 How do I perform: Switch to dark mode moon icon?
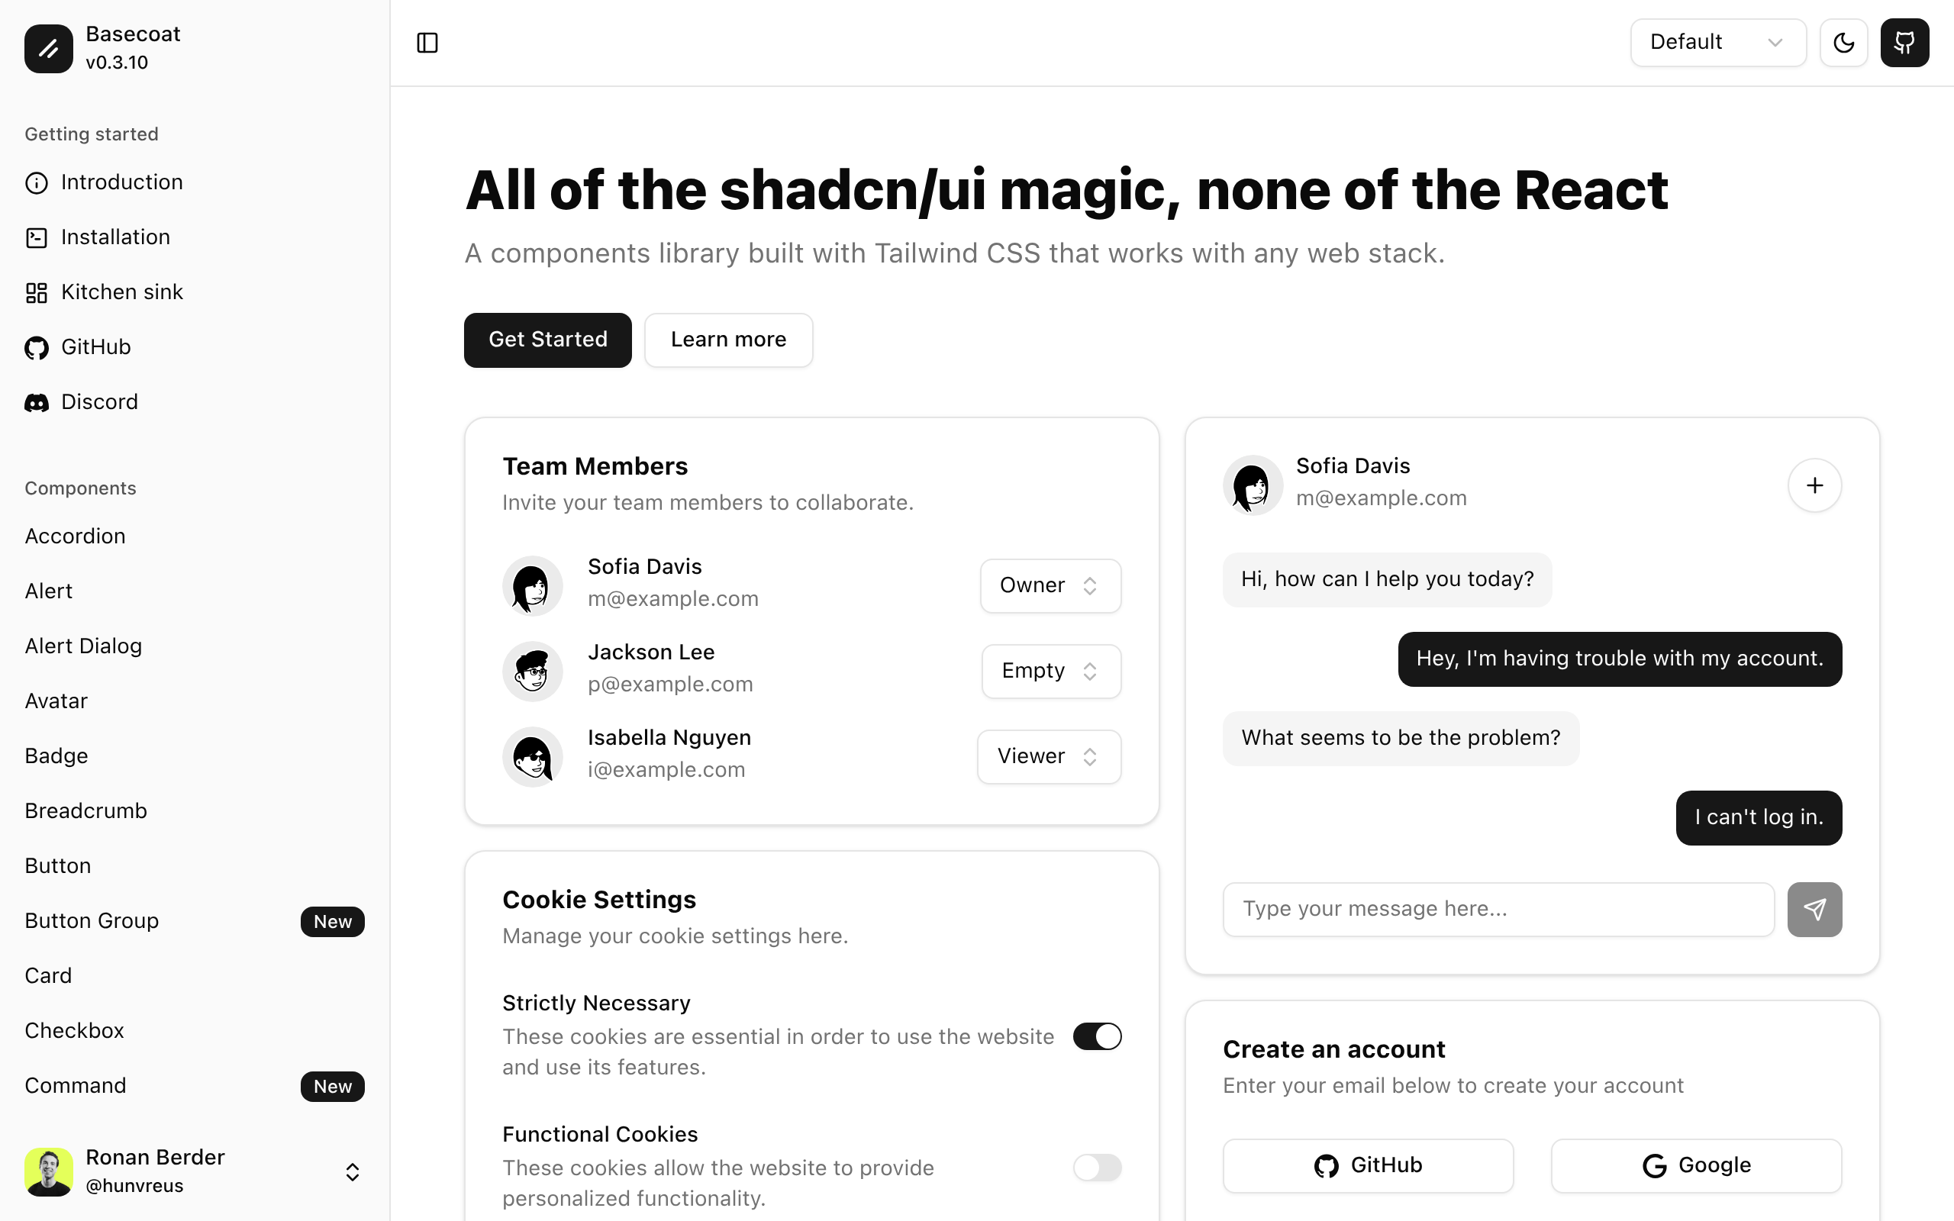[1843, 43]
